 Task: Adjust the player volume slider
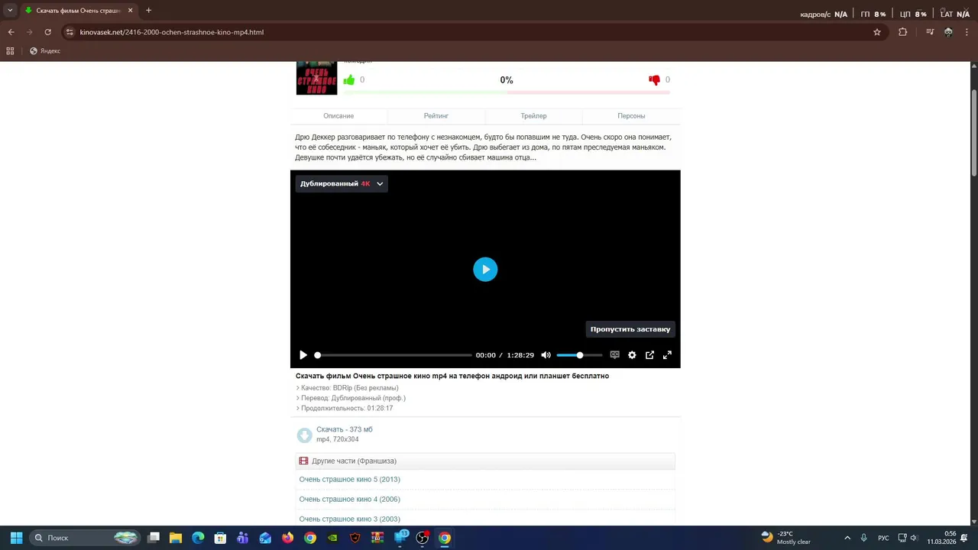click(579, 355)
